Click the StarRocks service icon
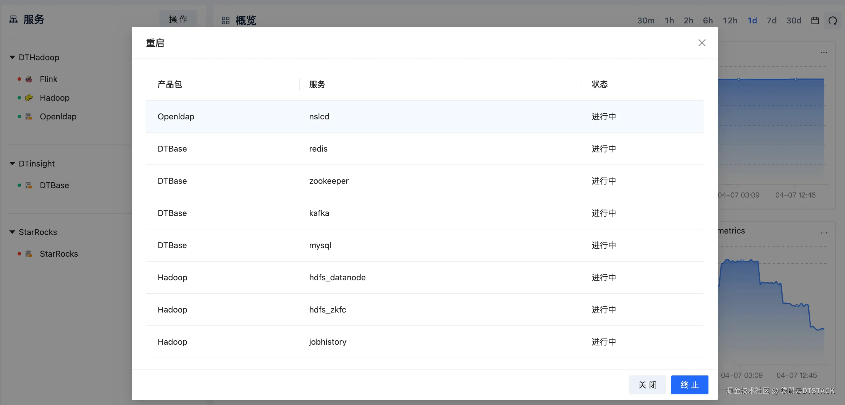 (29, 254)
